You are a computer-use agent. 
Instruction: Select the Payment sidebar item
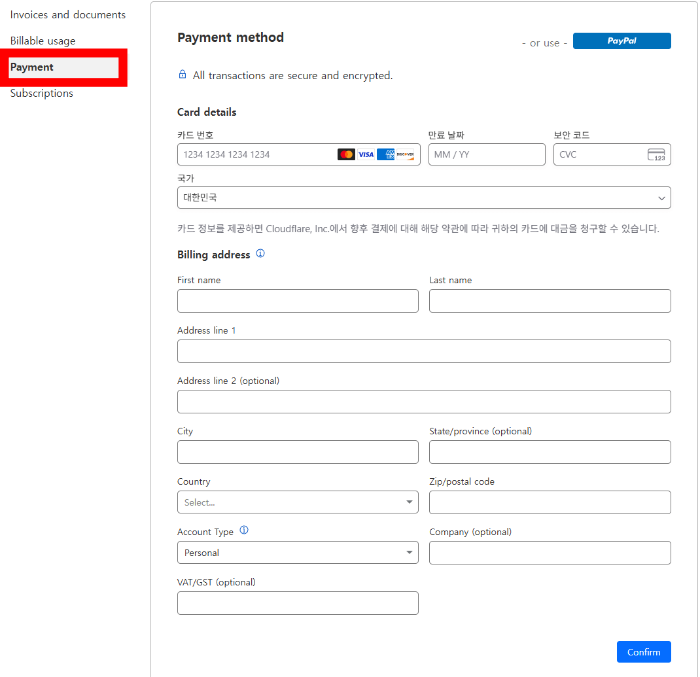click(x=64, y=67)
